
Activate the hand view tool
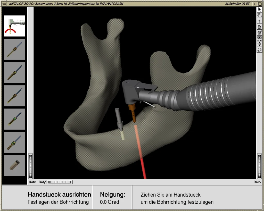click(x=259, y=15)
